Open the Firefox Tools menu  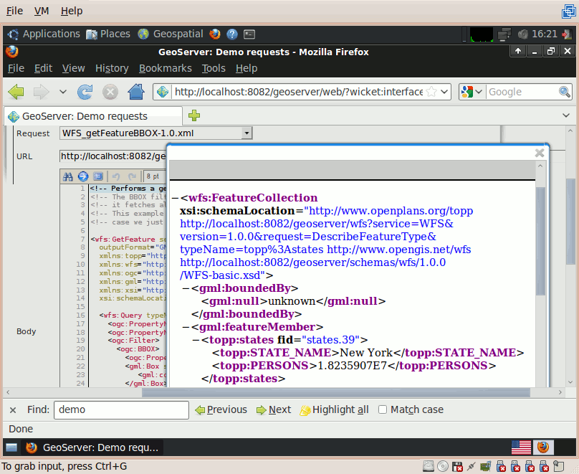[x=214, y=68]
